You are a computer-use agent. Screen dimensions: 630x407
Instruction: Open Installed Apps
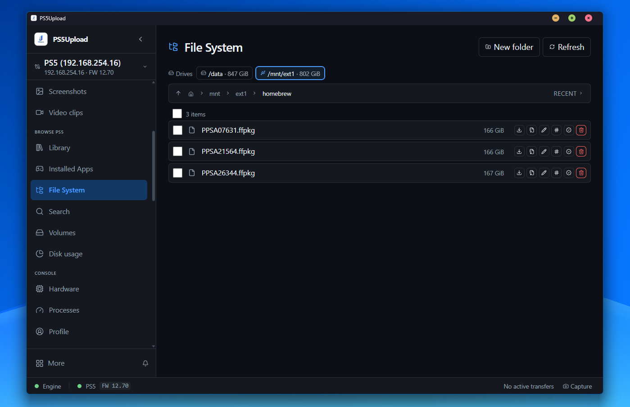tap(89, 169)
